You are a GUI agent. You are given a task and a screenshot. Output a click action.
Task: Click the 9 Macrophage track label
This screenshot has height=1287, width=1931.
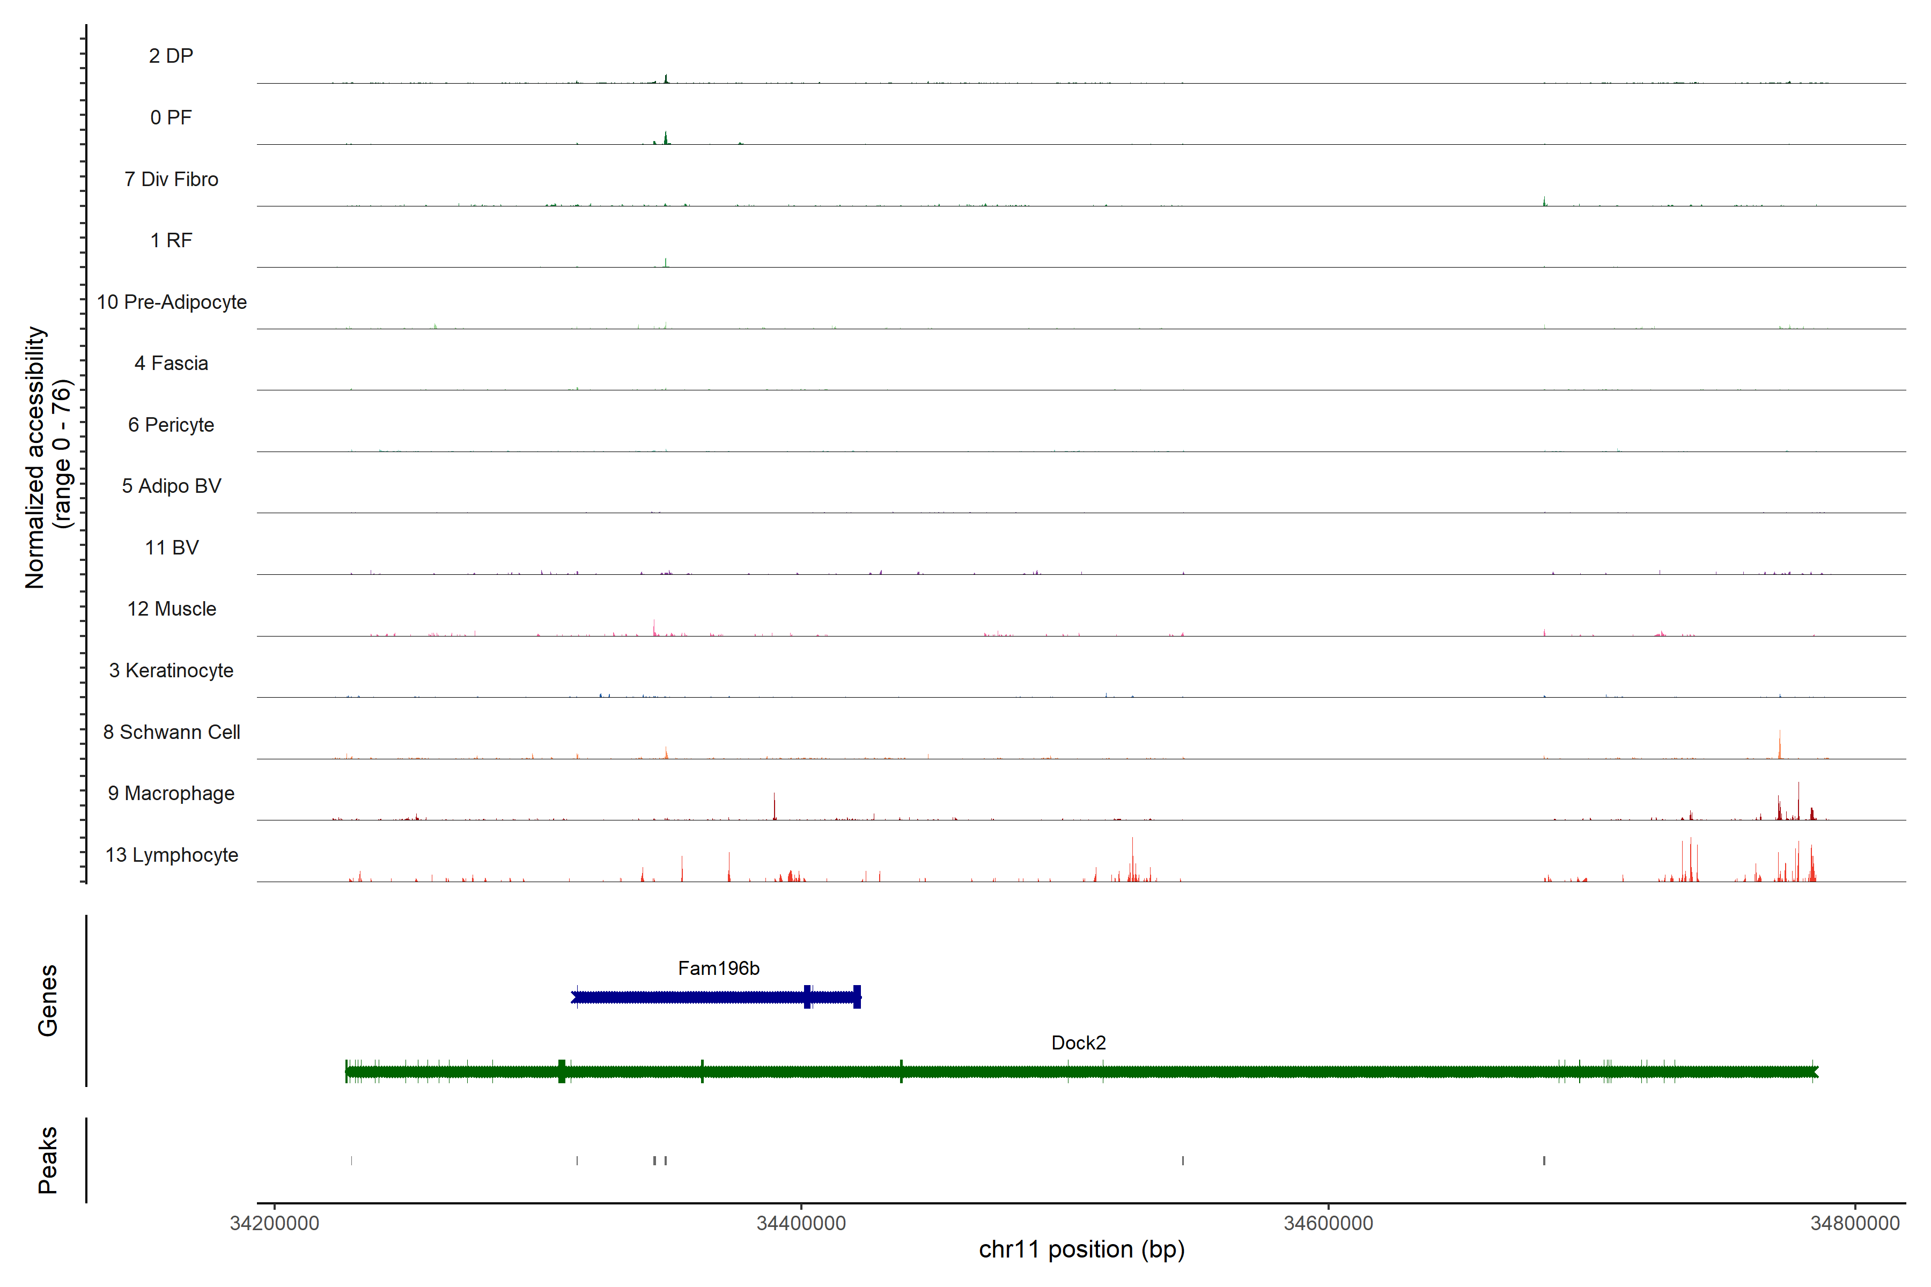click(x=171, y=793)
